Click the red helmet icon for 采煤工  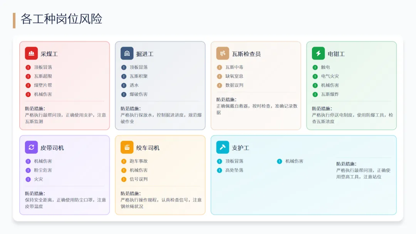click(31, 53)
